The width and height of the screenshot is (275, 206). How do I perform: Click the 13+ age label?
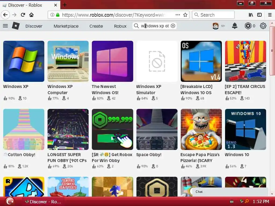(223, 26)
